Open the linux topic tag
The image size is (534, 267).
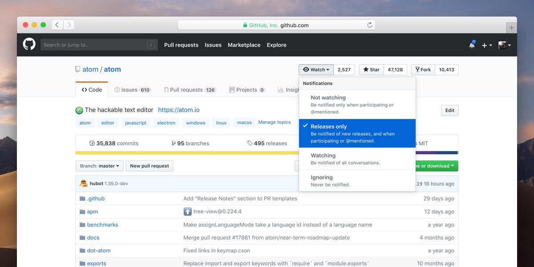click(221, 123)
